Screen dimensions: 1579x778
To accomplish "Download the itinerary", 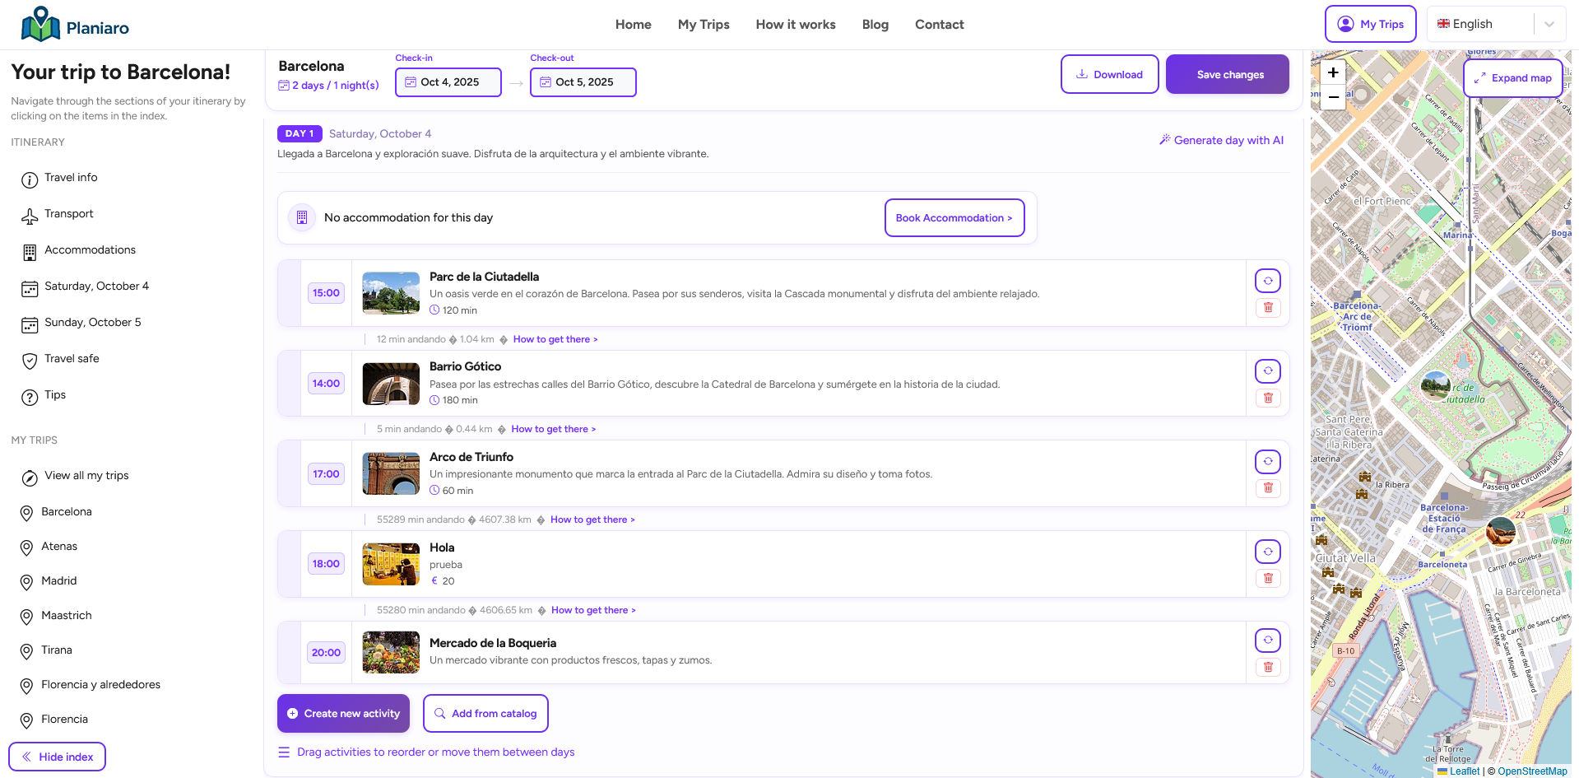I will [1109, 74].
